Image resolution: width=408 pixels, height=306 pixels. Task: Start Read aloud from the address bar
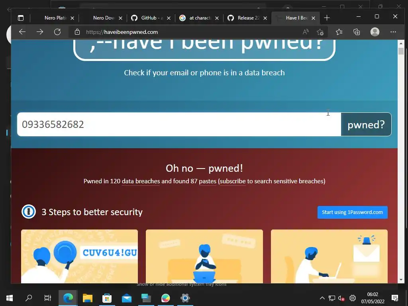tap(306, 32)
